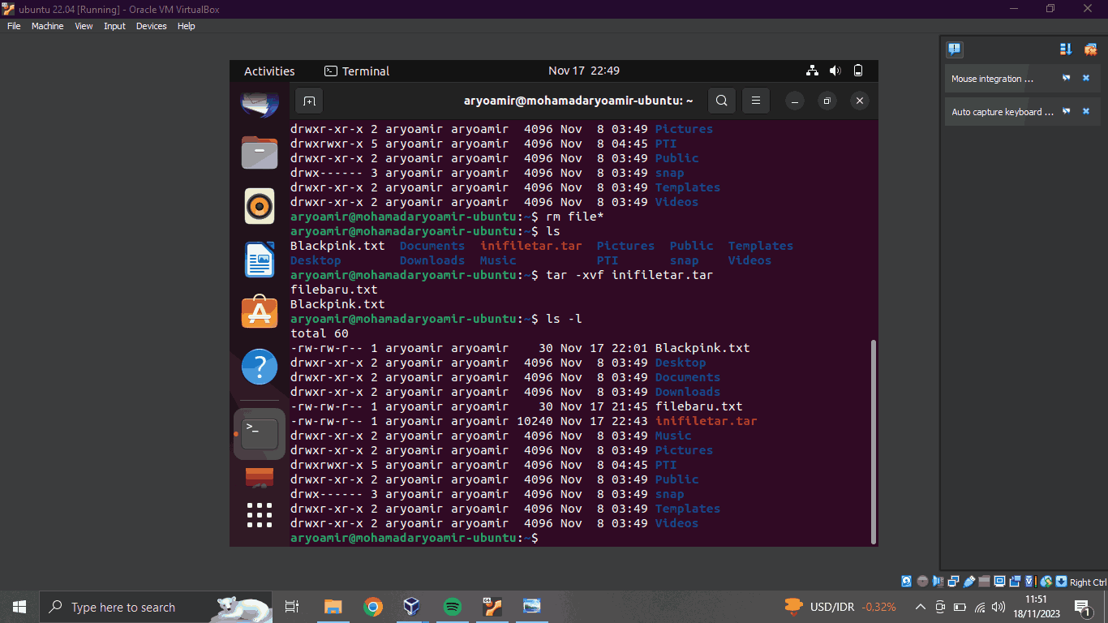
Task: Click the VirtualBox shared folders indicator
Action: (984, 582)
